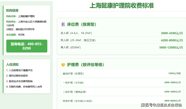The image size is (186, 109).
Task: Click the price 4200-8000元/月
Action: (172, 40)
